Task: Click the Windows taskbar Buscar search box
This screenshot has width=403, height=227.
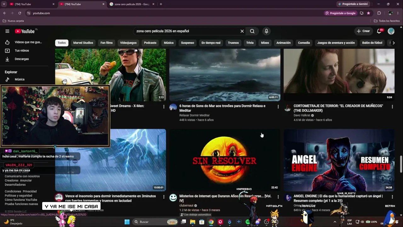Action: (155, 222)
